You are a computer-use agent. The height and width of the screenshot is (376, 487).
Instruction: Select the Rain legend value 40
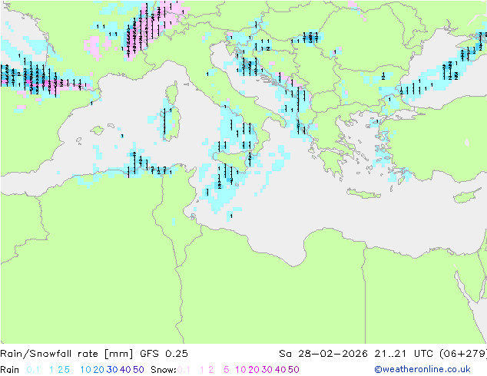(125, 370)
